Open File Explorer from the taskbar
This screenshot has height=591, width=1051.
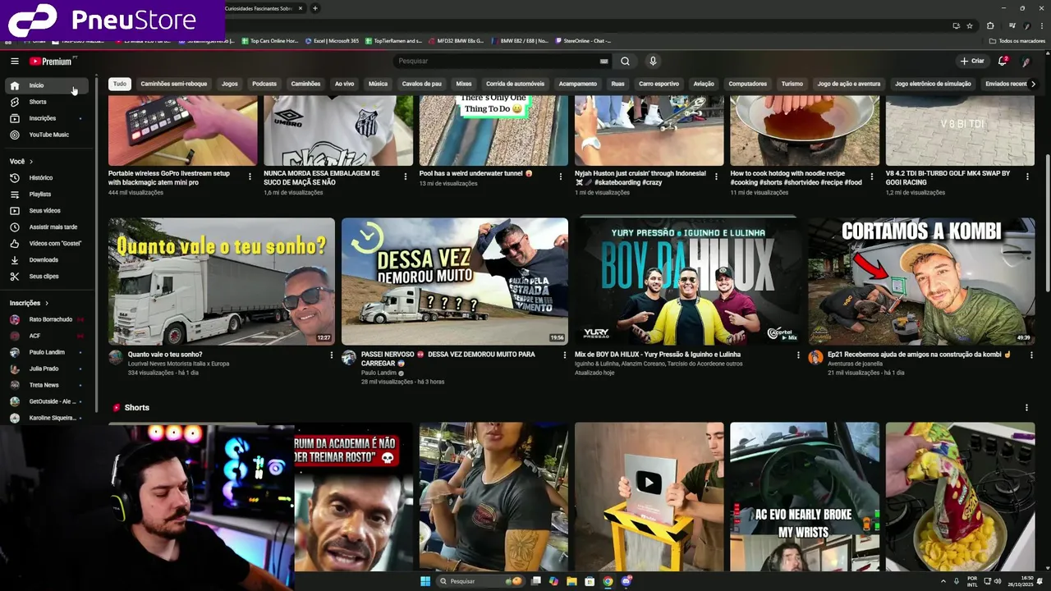[x=571, y=581]
